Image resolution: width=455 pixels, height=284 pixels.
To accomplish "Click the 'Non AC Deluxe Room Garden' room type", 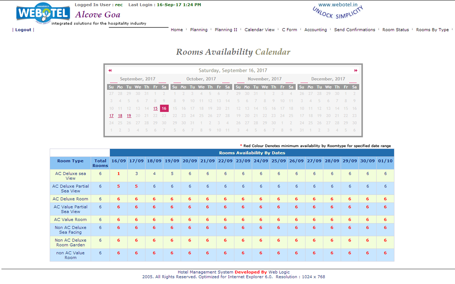I will coord(71,243).
